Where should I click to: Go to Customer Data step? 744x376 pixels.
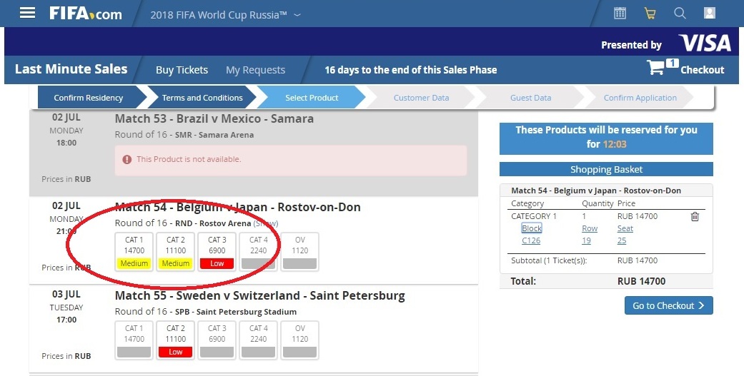tap(421, 98)
